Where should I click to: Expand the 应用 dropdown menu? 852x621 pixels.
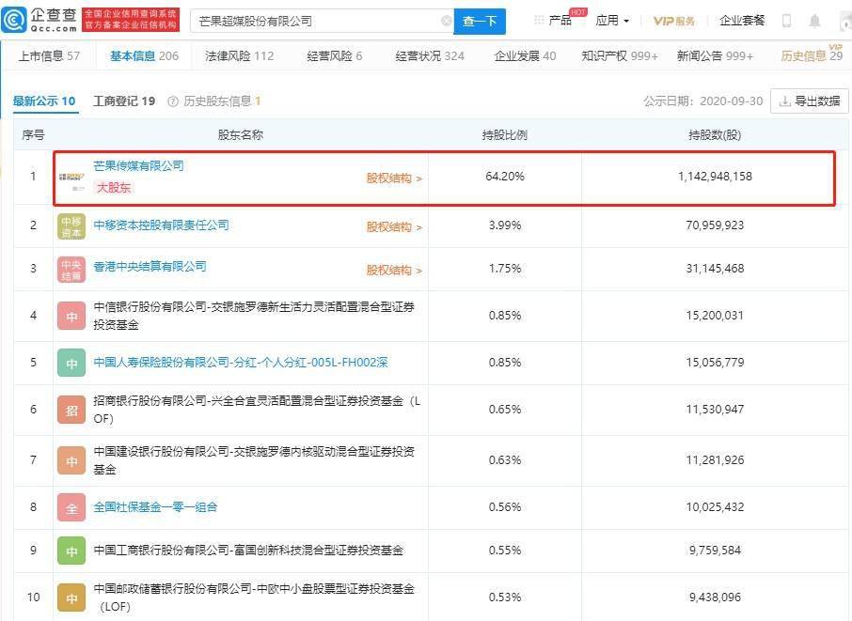click(612, 21)
